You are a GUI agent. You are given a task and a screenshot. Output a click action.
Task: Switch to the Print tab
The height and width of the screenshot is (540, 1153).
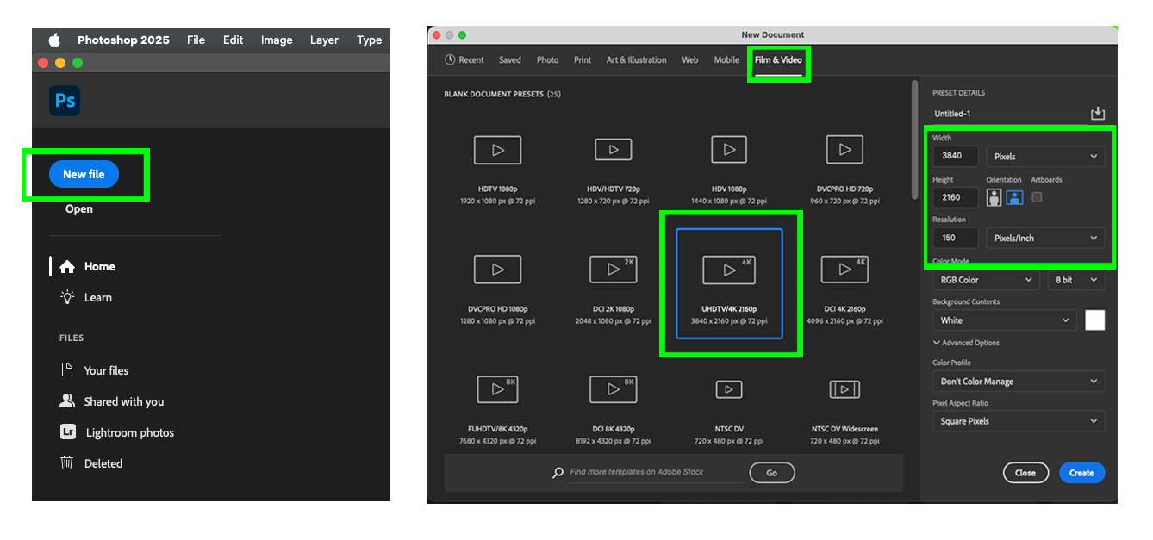click(583, 60)
